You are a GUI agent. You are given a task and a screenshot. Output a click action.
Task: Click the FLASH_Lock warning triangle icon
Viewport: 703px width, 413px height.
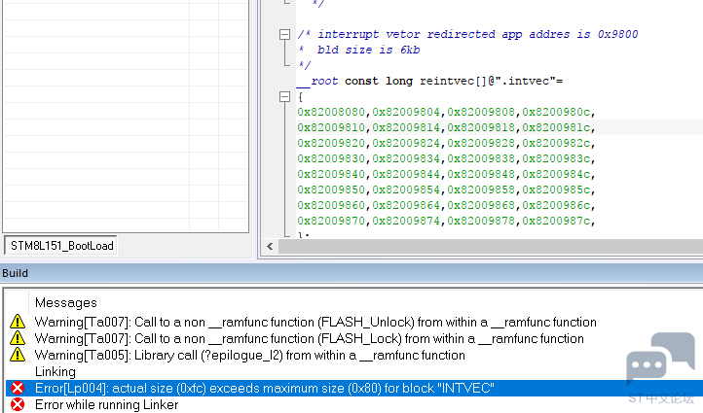coord(17,338)
